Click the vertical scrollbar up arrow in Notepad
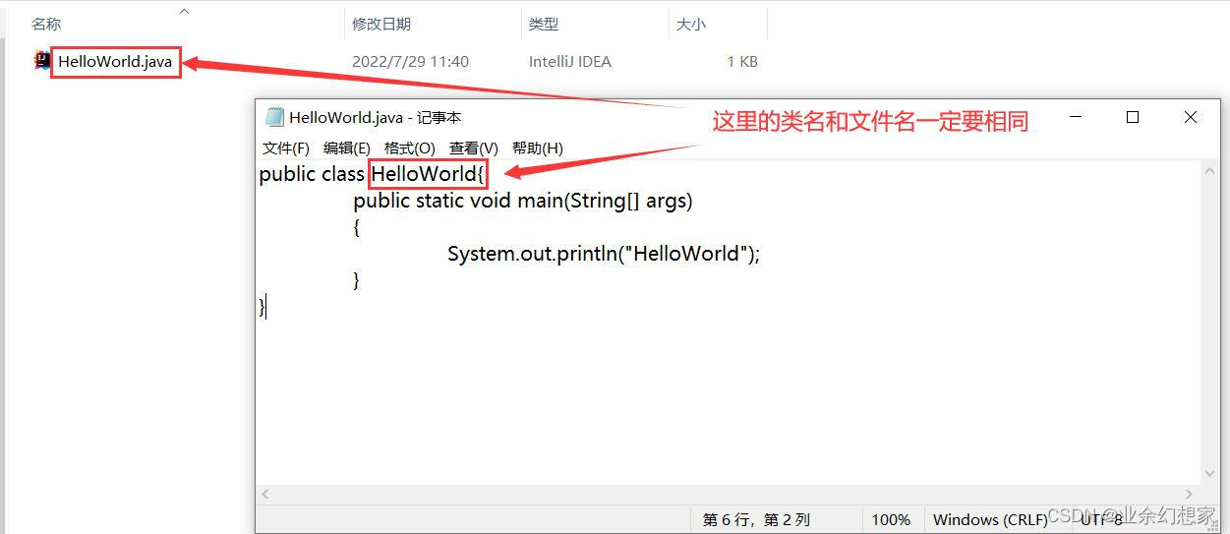Viewport: 1230px width, 534px height. click(1211, 171)
